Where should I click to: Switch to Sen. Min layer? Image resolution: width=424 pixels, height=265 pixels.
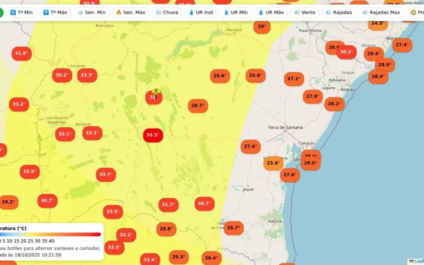[92, 13]
